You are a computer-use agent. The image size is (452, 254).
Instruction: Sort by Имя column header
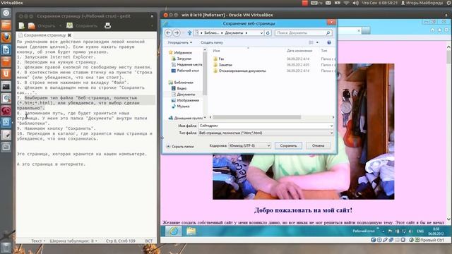coord(216,51)
